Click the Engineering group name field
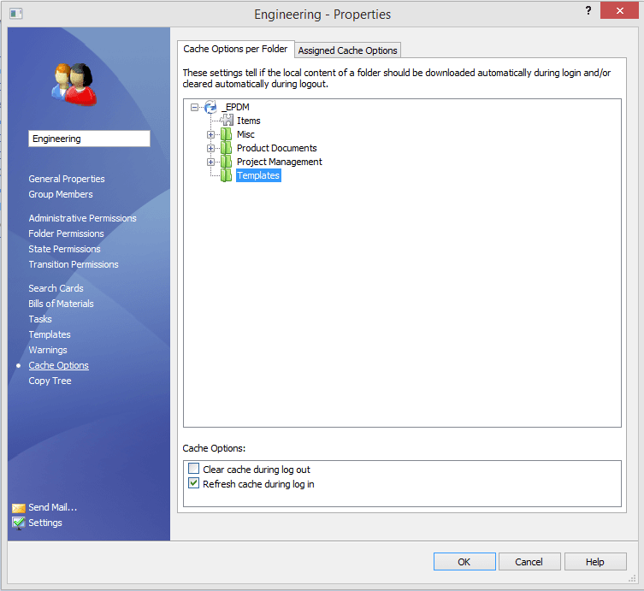Screen dimensions: 644x591 (x=89, y=139)
